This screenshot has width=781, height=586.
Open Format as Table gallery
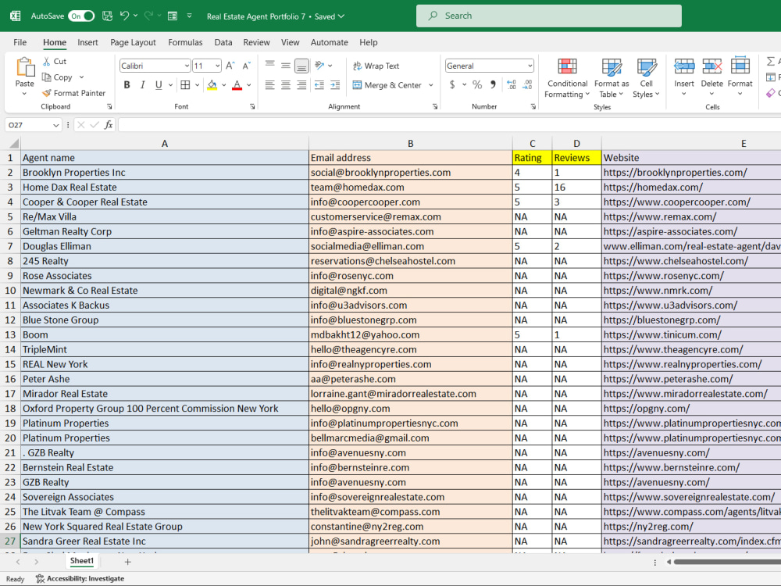coord(612,78)
